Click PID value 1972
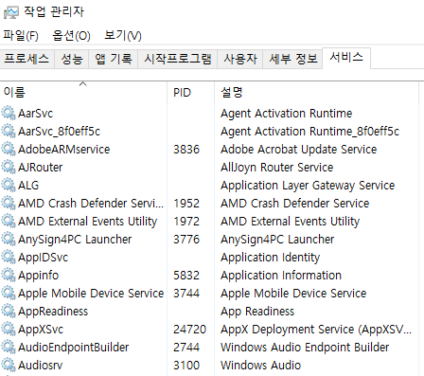This screenshot has height=376, width=424. [186, 221]
